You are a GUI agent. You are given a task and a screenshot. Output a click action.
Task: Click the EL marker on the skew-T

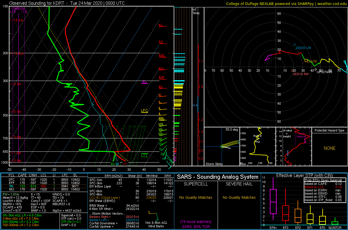(145, 82)
